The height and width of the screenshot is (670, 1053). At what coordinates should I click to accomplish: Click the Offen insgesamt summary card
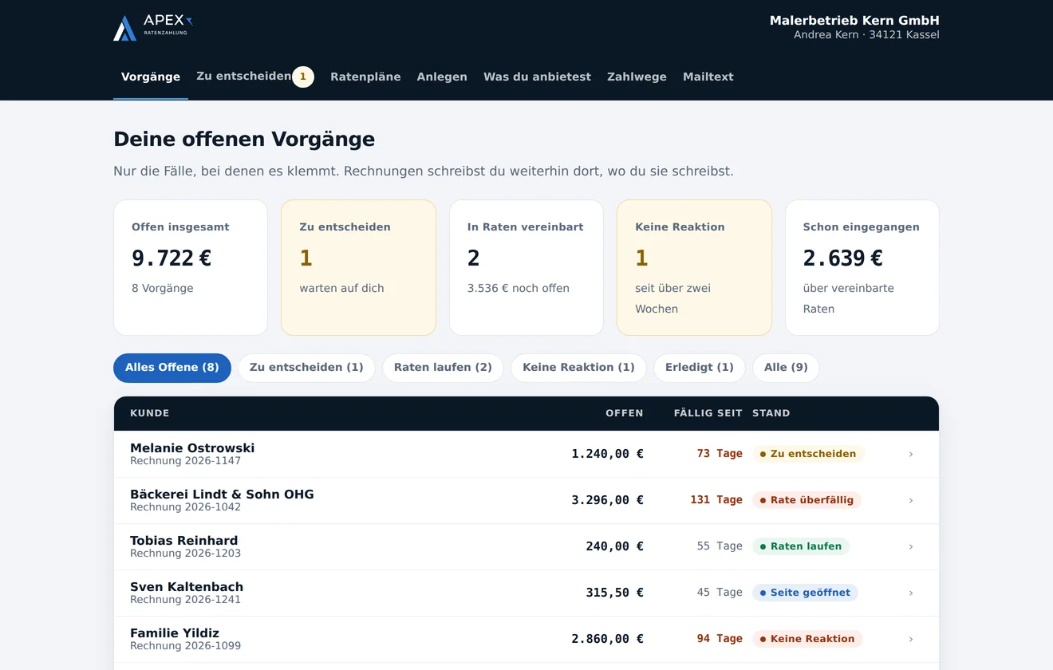tap(191, 268)
